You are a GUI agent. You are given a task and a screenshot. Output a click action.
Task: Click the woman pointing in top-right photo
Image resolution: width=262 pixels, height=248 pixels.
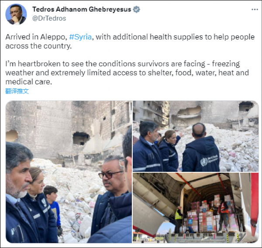coord(169,150)
